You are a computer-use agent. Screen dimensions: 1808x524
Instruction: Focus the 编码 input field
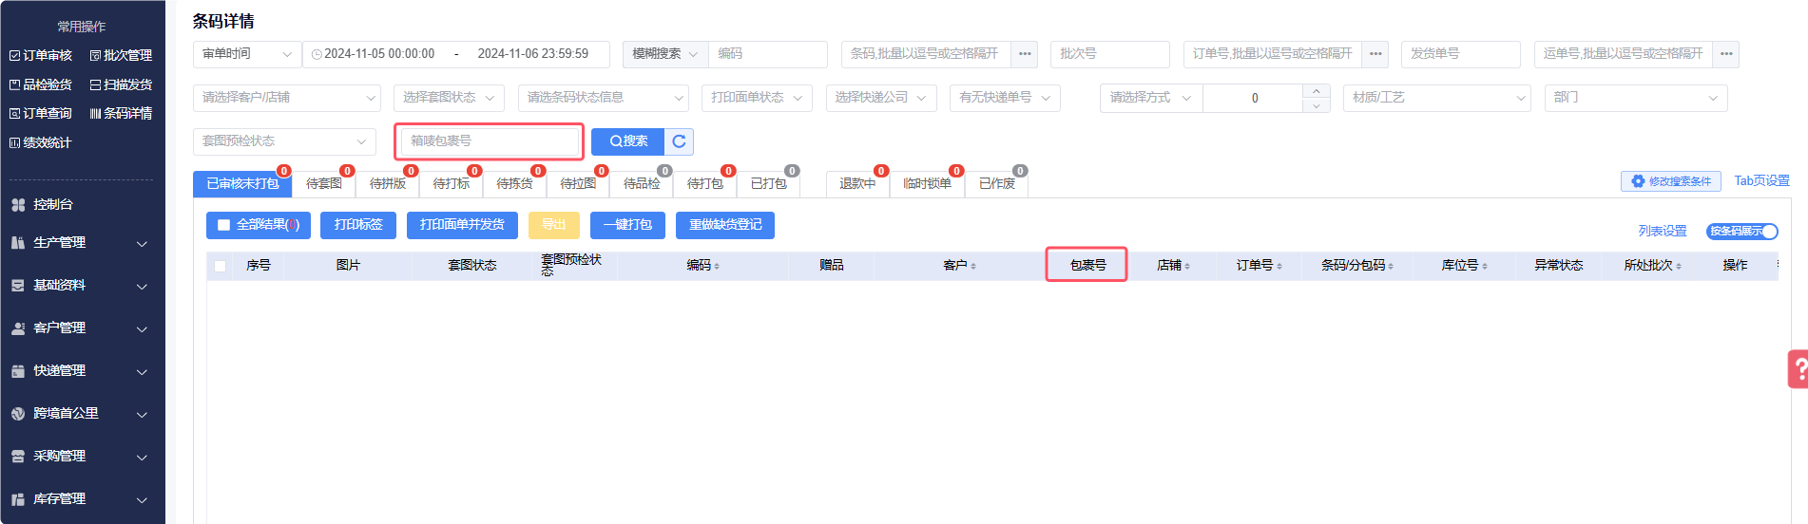coord(767,54)
